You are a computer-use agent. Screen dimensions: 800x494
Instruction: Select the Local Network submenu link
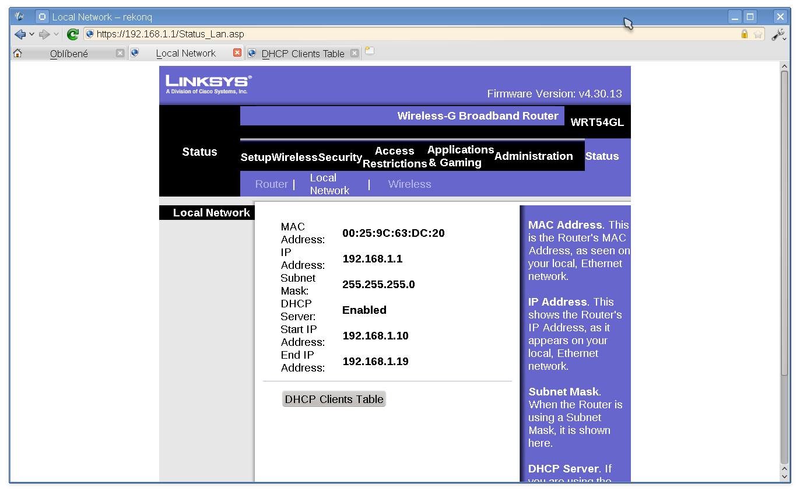(x=329, y=184)
